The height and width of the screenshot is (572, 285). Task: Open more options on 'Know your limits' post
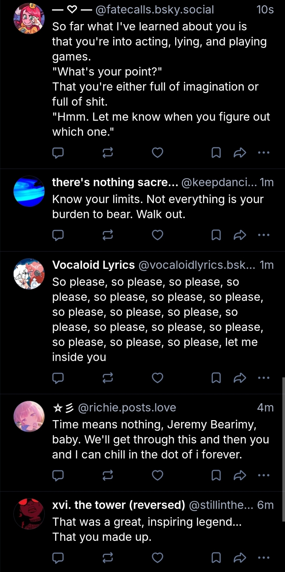tap(264, 235)
